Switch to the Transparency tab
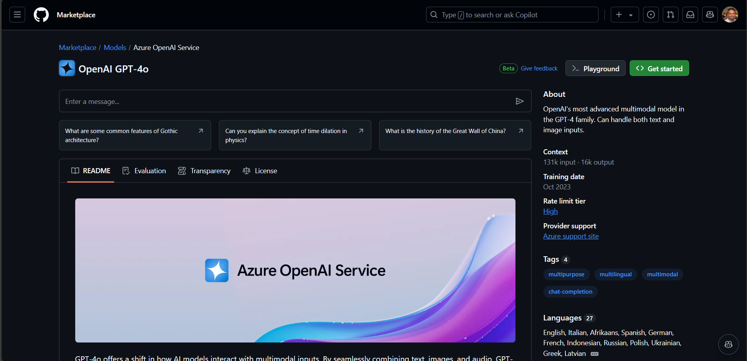The height and width of the screenshot is (361, 747). click(x=204, y=171)
